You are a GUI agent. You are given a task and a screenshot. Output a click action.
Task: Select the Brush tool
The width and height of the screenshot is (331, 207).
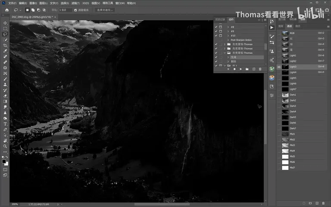coord(5,79)
